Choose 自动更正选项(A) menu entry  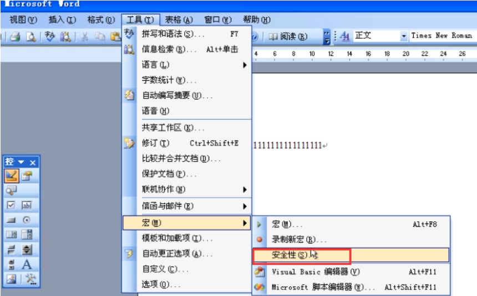[187, 253]
